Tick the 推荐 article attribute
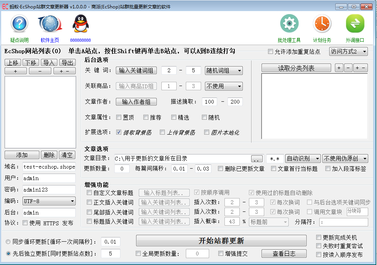Image resolution: width=377 pixels, height=265 pixels. (x=146, y=117)
